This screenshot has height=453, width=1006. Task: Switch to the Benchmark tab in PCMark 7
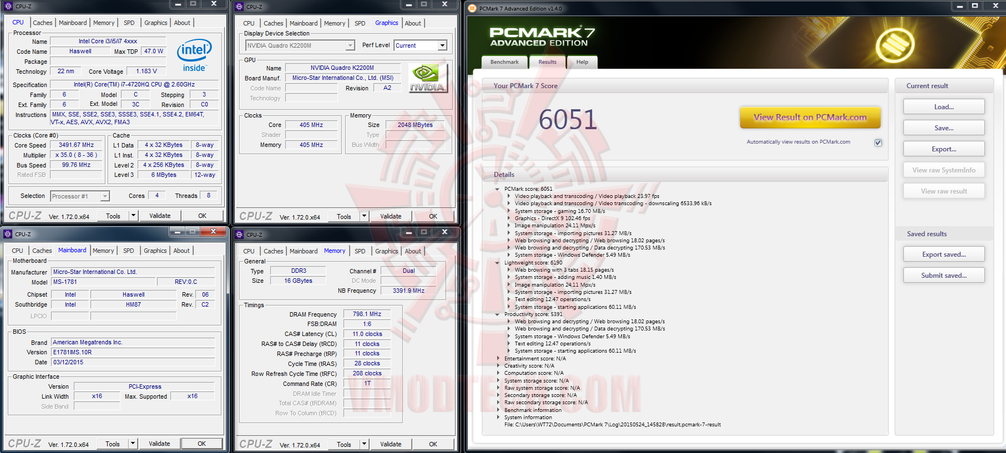(x=504, y=62)
